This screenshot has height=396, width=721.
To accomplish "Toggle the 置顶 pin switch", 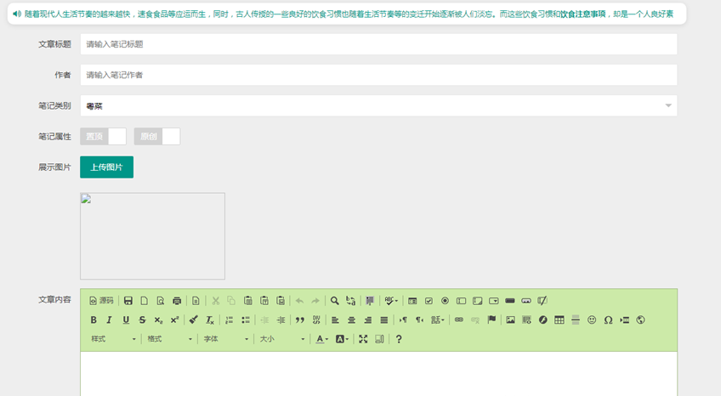I will tap(103, 137).
